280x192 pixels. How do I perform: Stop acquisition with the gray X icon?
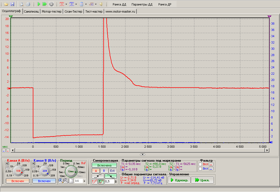51,4
